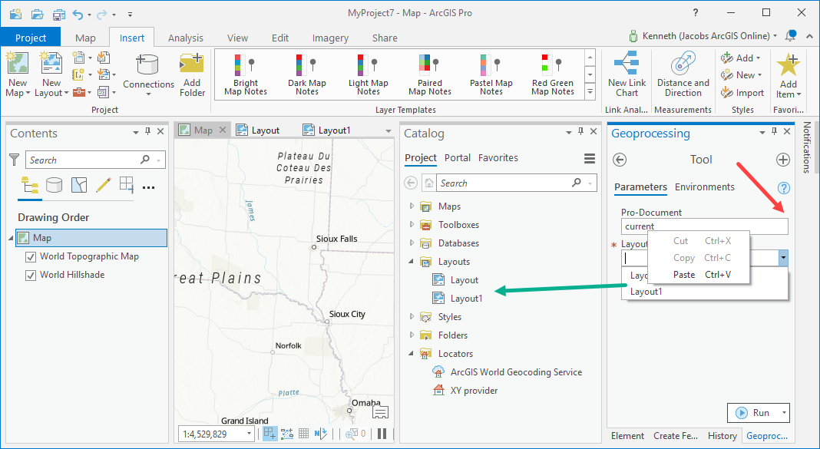Uncheck the World Hillshade layer
Image resolution: width=820 pixels, height=449 pixels.
pos(31,274)
